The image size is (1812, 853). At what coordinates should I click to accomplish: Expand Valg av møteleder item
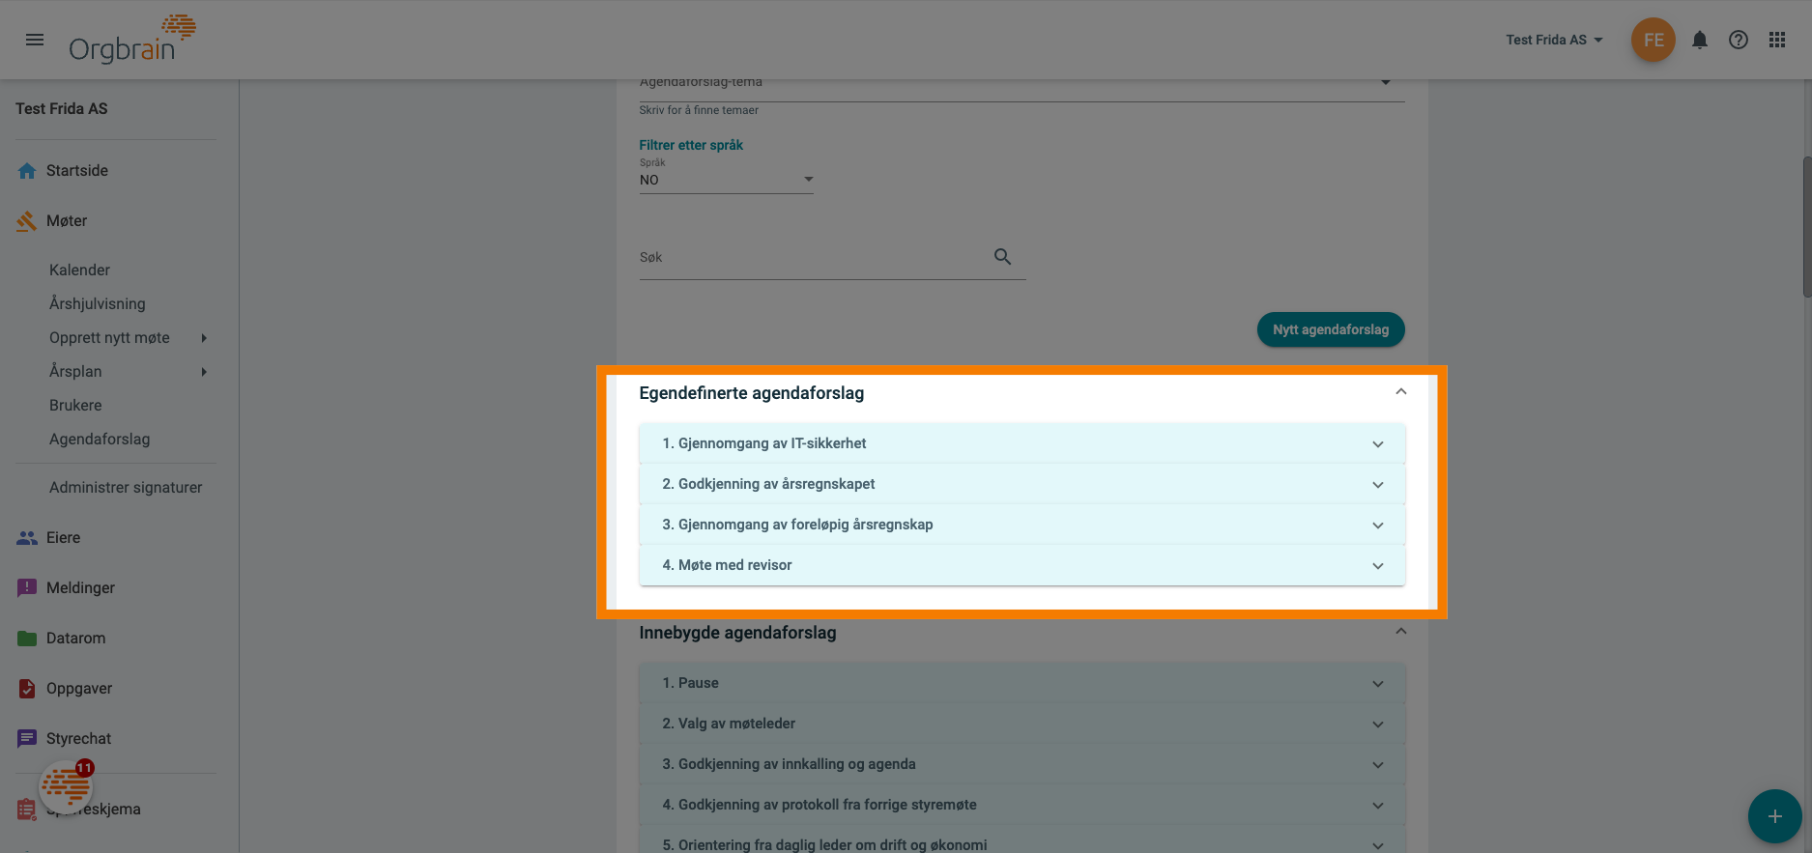pyautogui.click(x=1021, y=724)
